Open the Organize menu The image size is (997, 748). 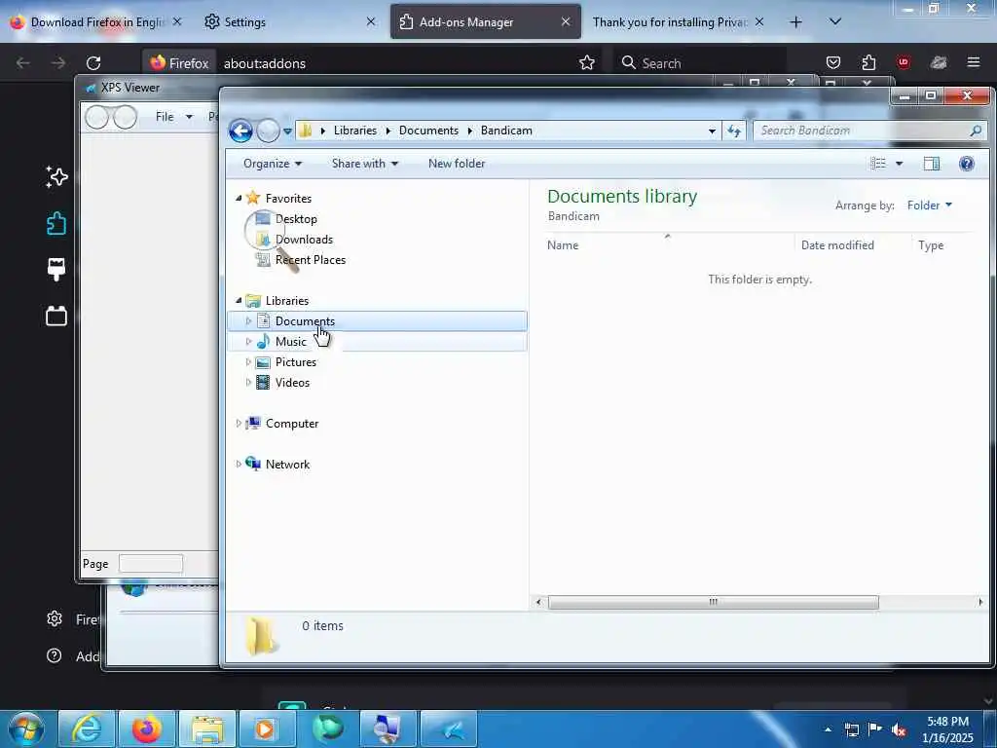(x=273, y=164)
